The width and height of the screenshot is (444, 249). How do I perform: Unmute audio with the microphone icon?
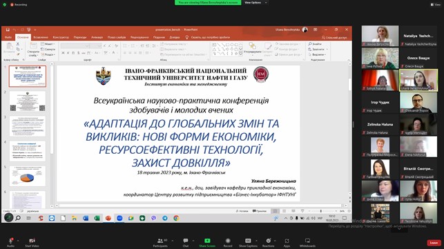11,241
